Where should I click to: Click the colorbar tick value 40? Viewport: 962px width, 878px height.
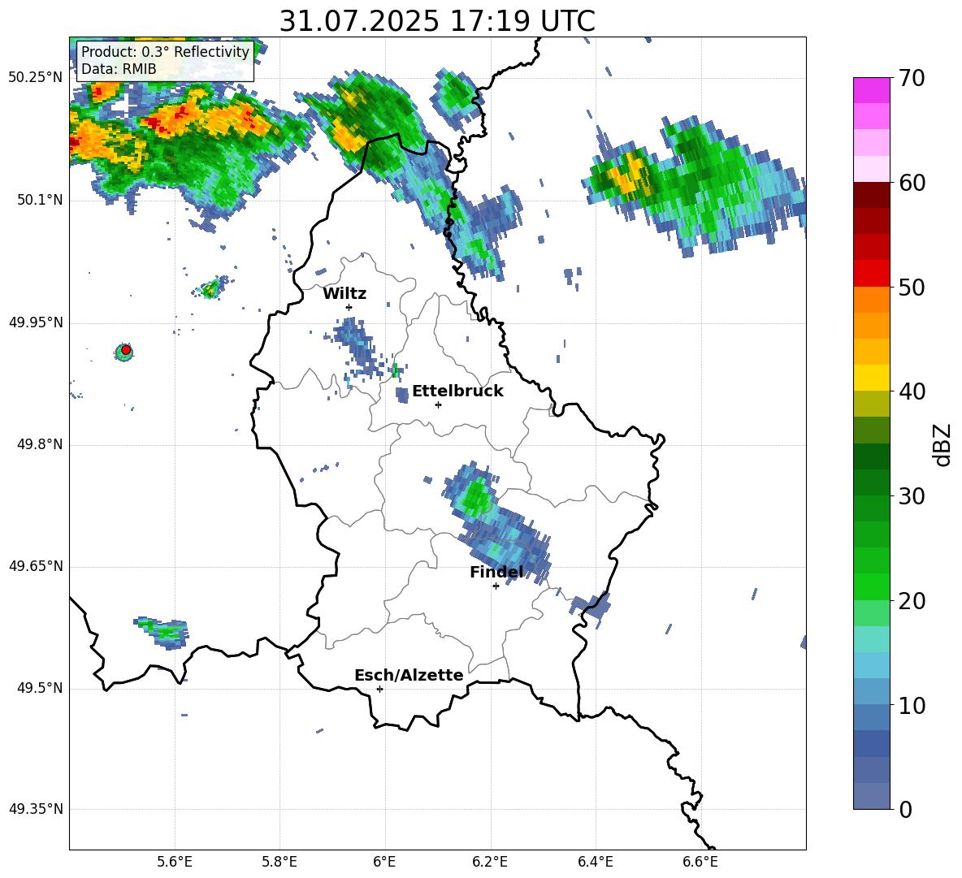click(x=912, y=391)
